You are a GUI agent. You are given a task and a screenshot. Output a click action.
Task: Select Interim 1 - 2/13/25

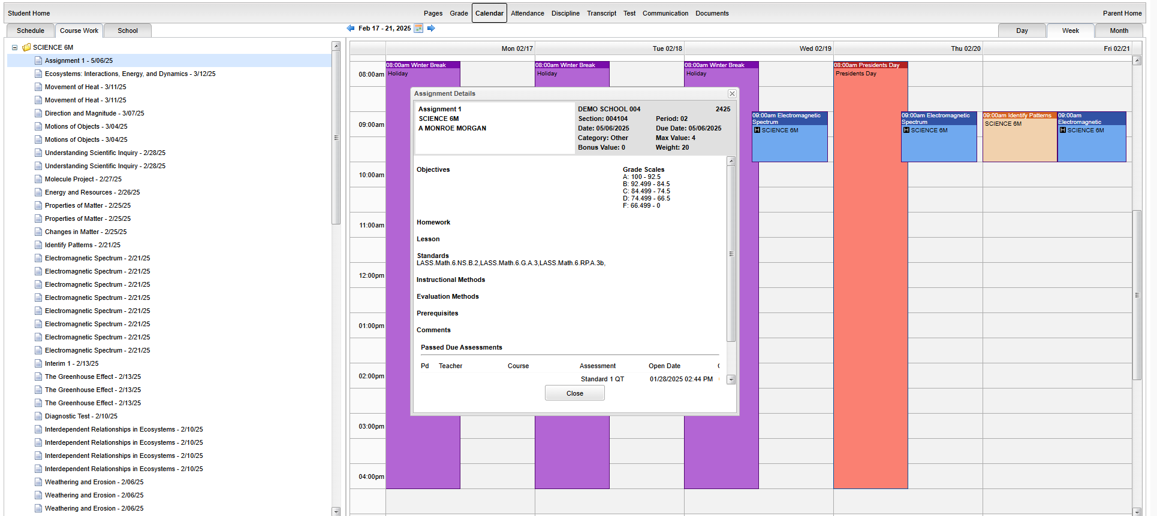(72, 363)
